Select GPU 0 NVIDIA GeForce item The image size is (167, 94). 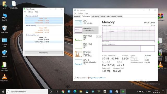click(x=86, y=62)
